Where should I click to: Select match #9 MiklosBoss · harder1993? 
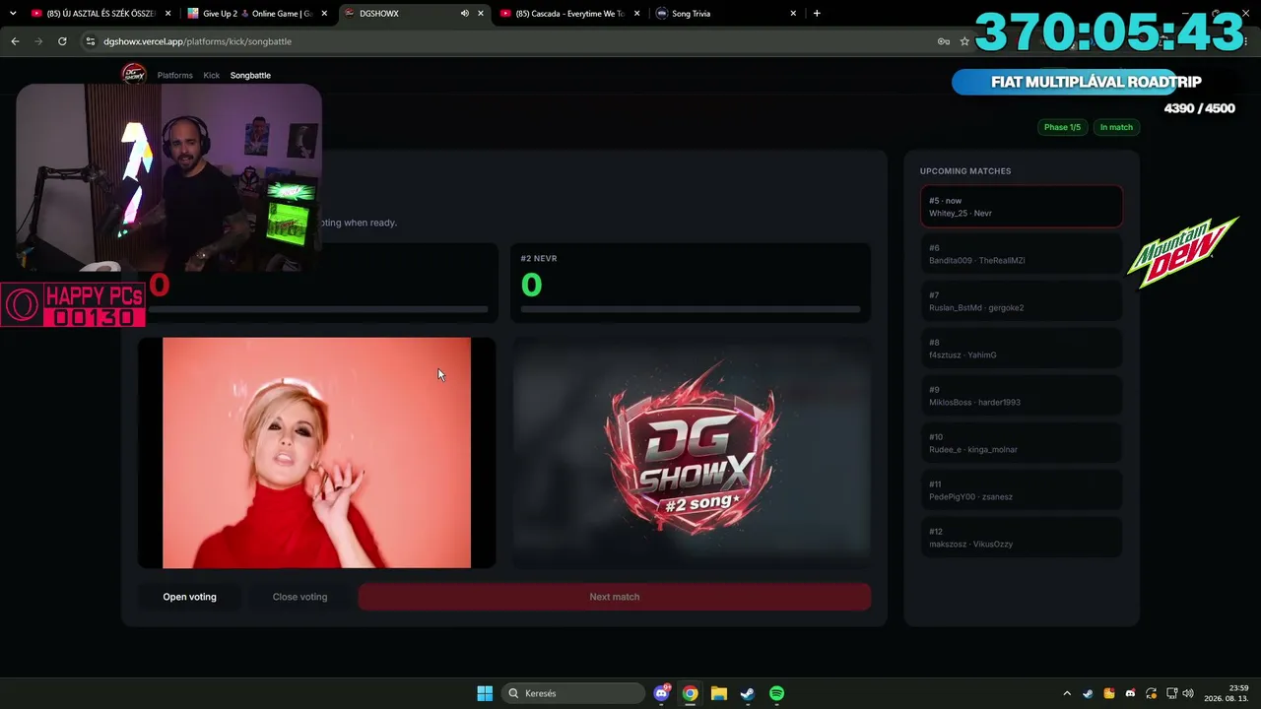point(1022,396)
